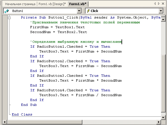Select the Form1.vb code tab
Screen dimensions: 167x125
click(78, 4)
